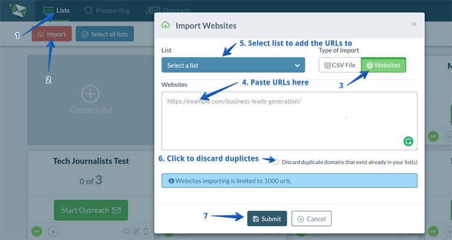Screen dimensions: 452x240
Task: Click edit pencil icon on Tech Journalists Test card
Action: pyautogui.click(x=136, y=232)
